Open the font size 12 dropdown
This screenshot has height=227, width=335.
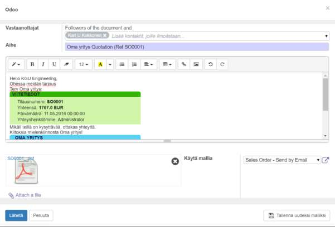point(84,65)
